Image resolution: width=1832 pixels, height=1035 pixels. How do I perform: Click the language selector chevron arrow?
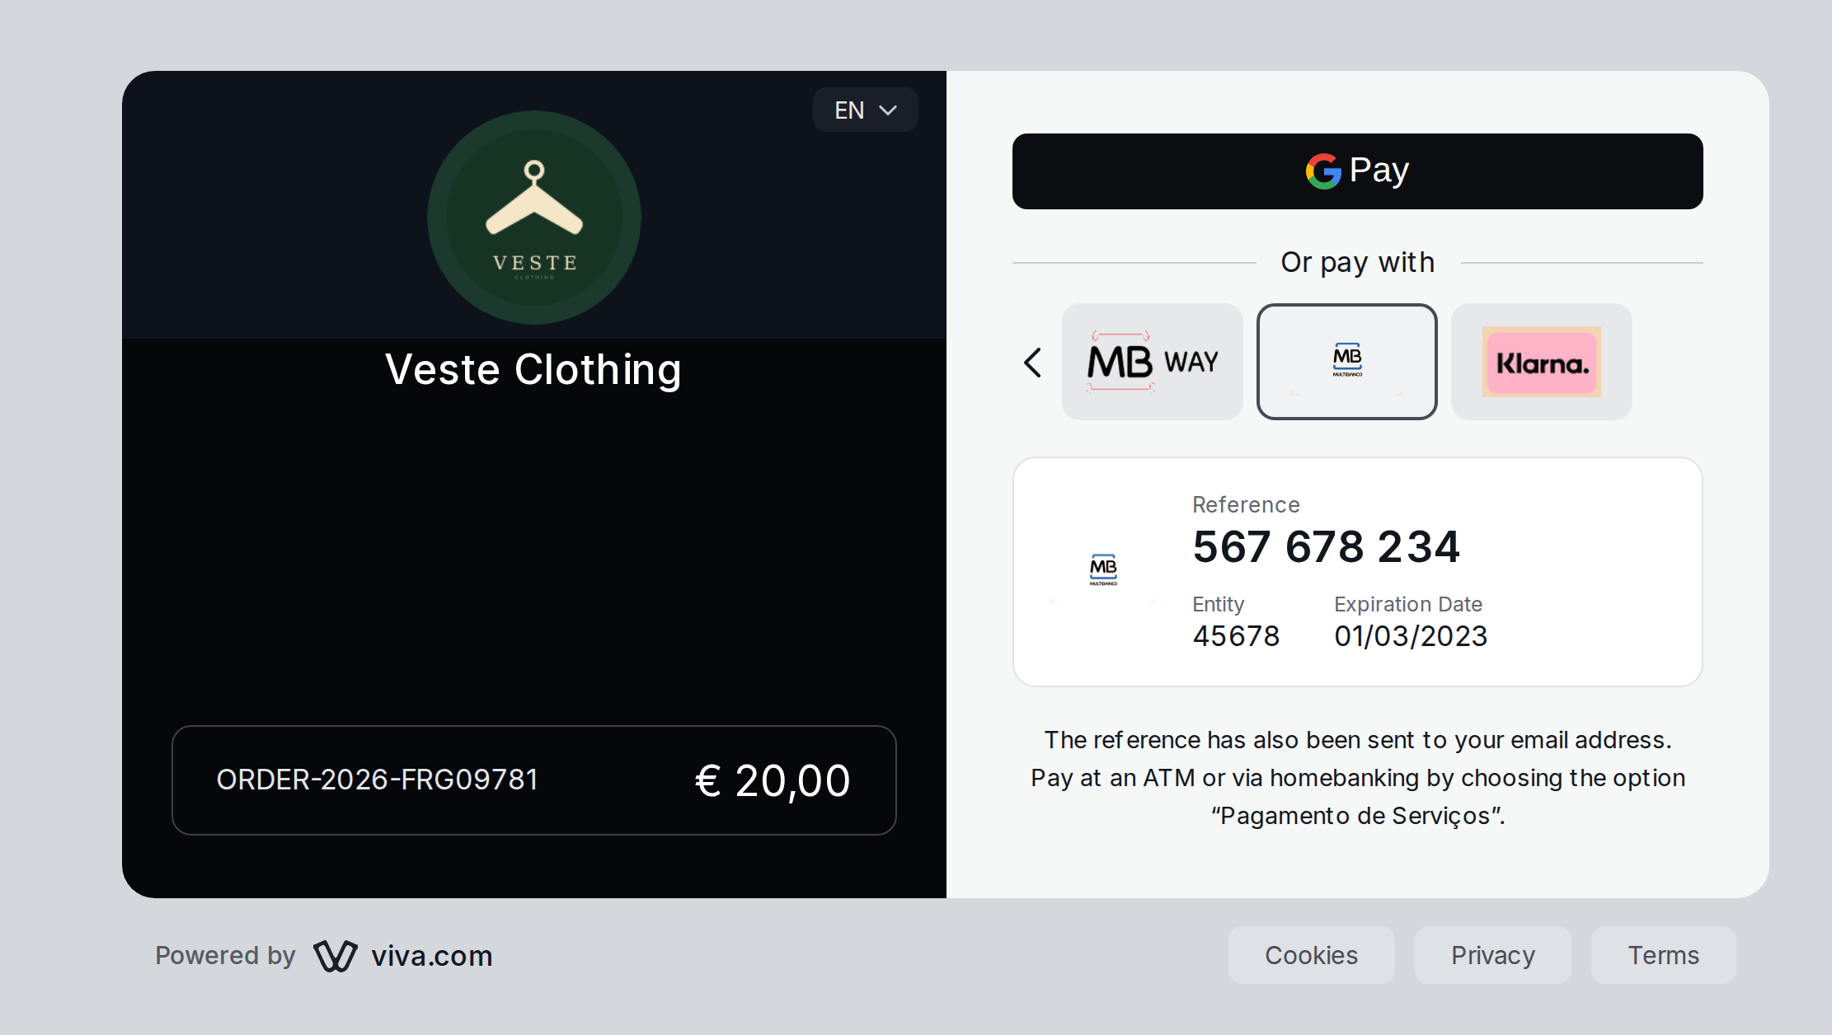888,110
